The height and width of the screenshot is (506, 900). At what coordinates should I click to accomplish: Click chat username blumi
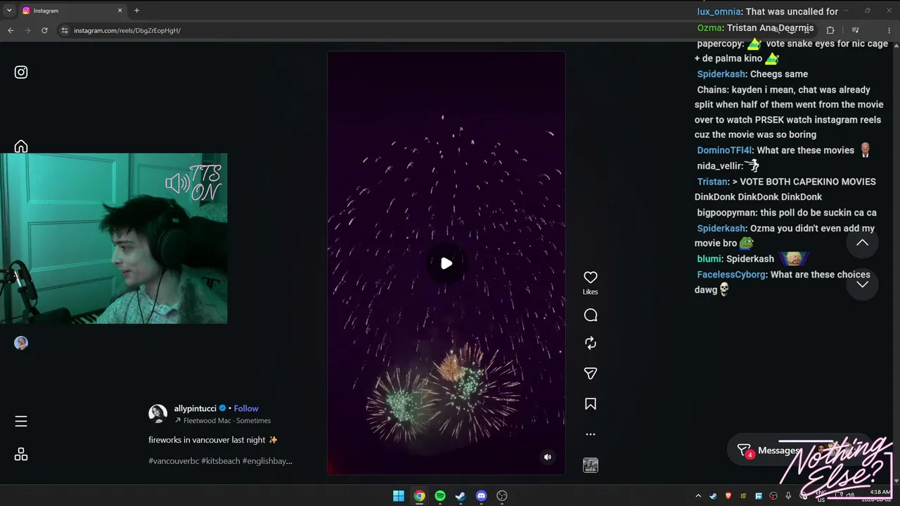[x=709, y=259]
